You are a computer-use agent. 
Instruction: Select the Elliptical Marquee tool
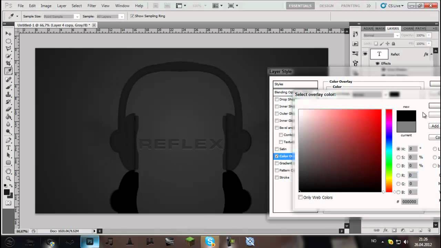pos(9,41)
